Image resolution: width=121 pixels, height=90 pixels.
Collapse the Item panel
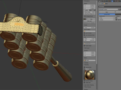click(84, 58)
